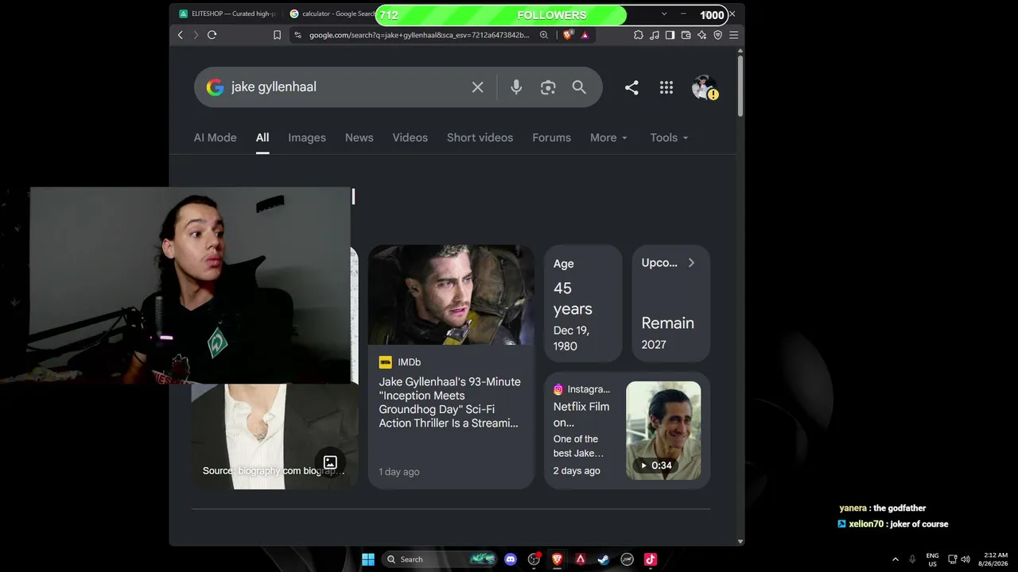Open the Windows Start menu
1018x572 pixels.
(x=368, y=559)
